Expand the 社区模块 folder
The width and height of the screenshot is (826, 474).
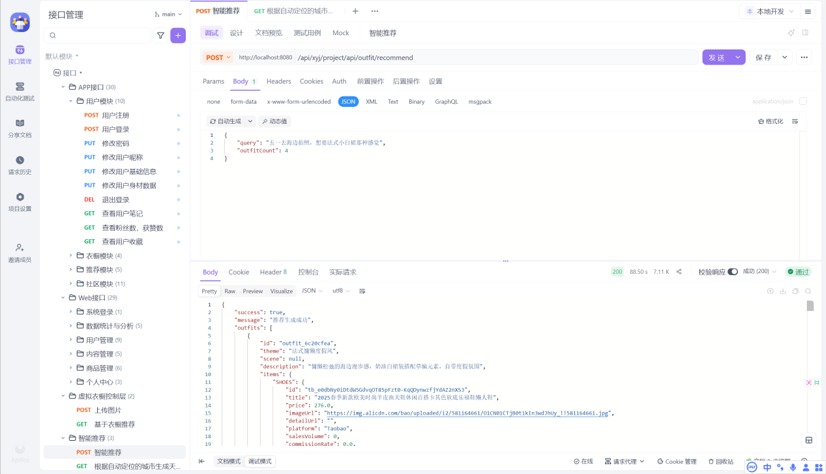(x=71, y=284)
